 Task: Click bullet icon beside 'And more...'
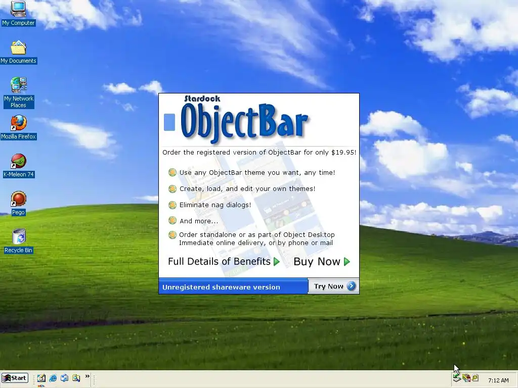172,220
